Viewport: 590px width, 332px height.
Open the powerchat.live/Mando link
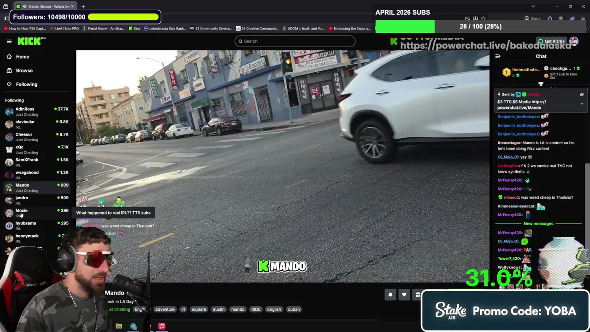522,105
